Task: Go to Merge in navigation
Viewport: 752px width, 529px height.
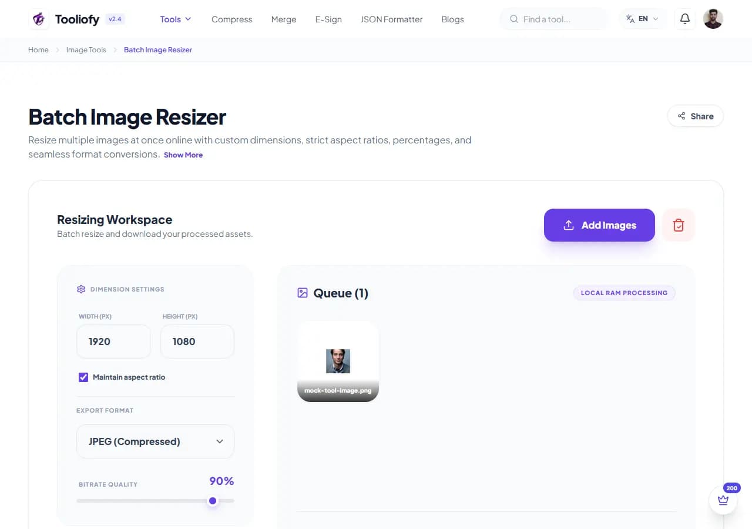Action: coord(284,19)
